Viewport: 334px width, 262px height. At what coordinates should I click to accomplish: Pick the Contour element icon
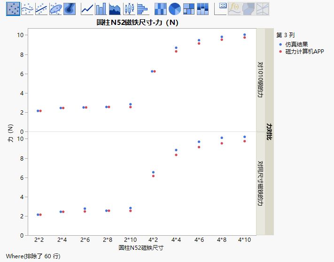pos(70,8)
